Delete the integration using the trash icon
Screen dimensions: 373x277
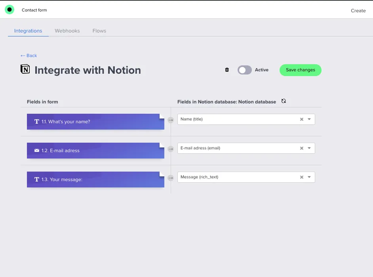[x=227, y=70]
